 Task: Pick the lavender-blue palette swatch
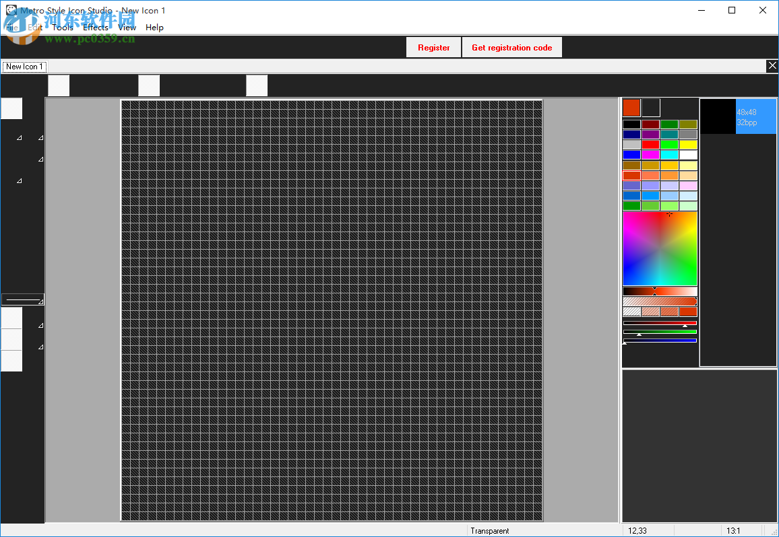(x=669, y=186)
